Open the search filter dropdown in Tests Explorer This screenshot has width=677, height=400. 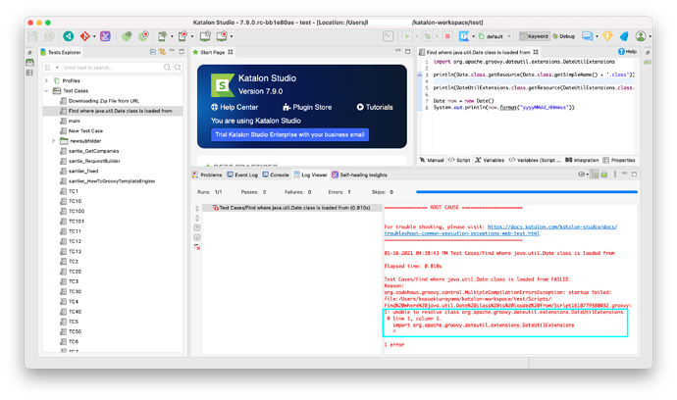(57, 68)
